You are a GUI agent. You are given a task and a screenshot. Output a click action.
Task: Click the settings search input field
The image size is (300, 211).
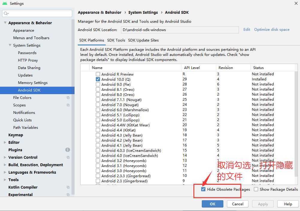[37, 13]
